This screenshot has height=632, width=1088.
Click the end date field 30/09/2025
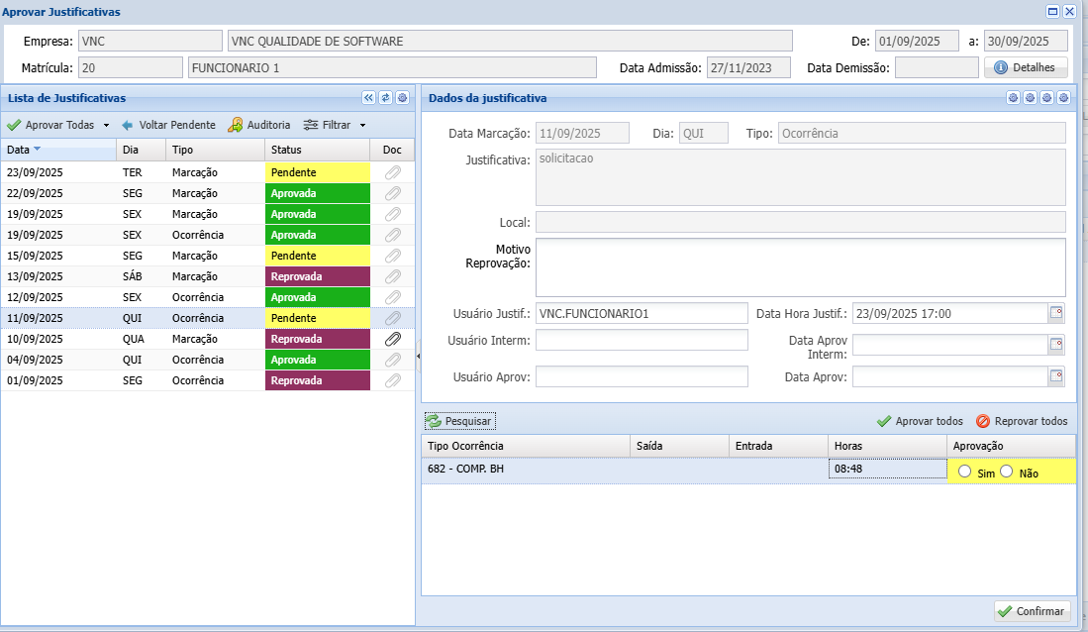(1026, 41)
